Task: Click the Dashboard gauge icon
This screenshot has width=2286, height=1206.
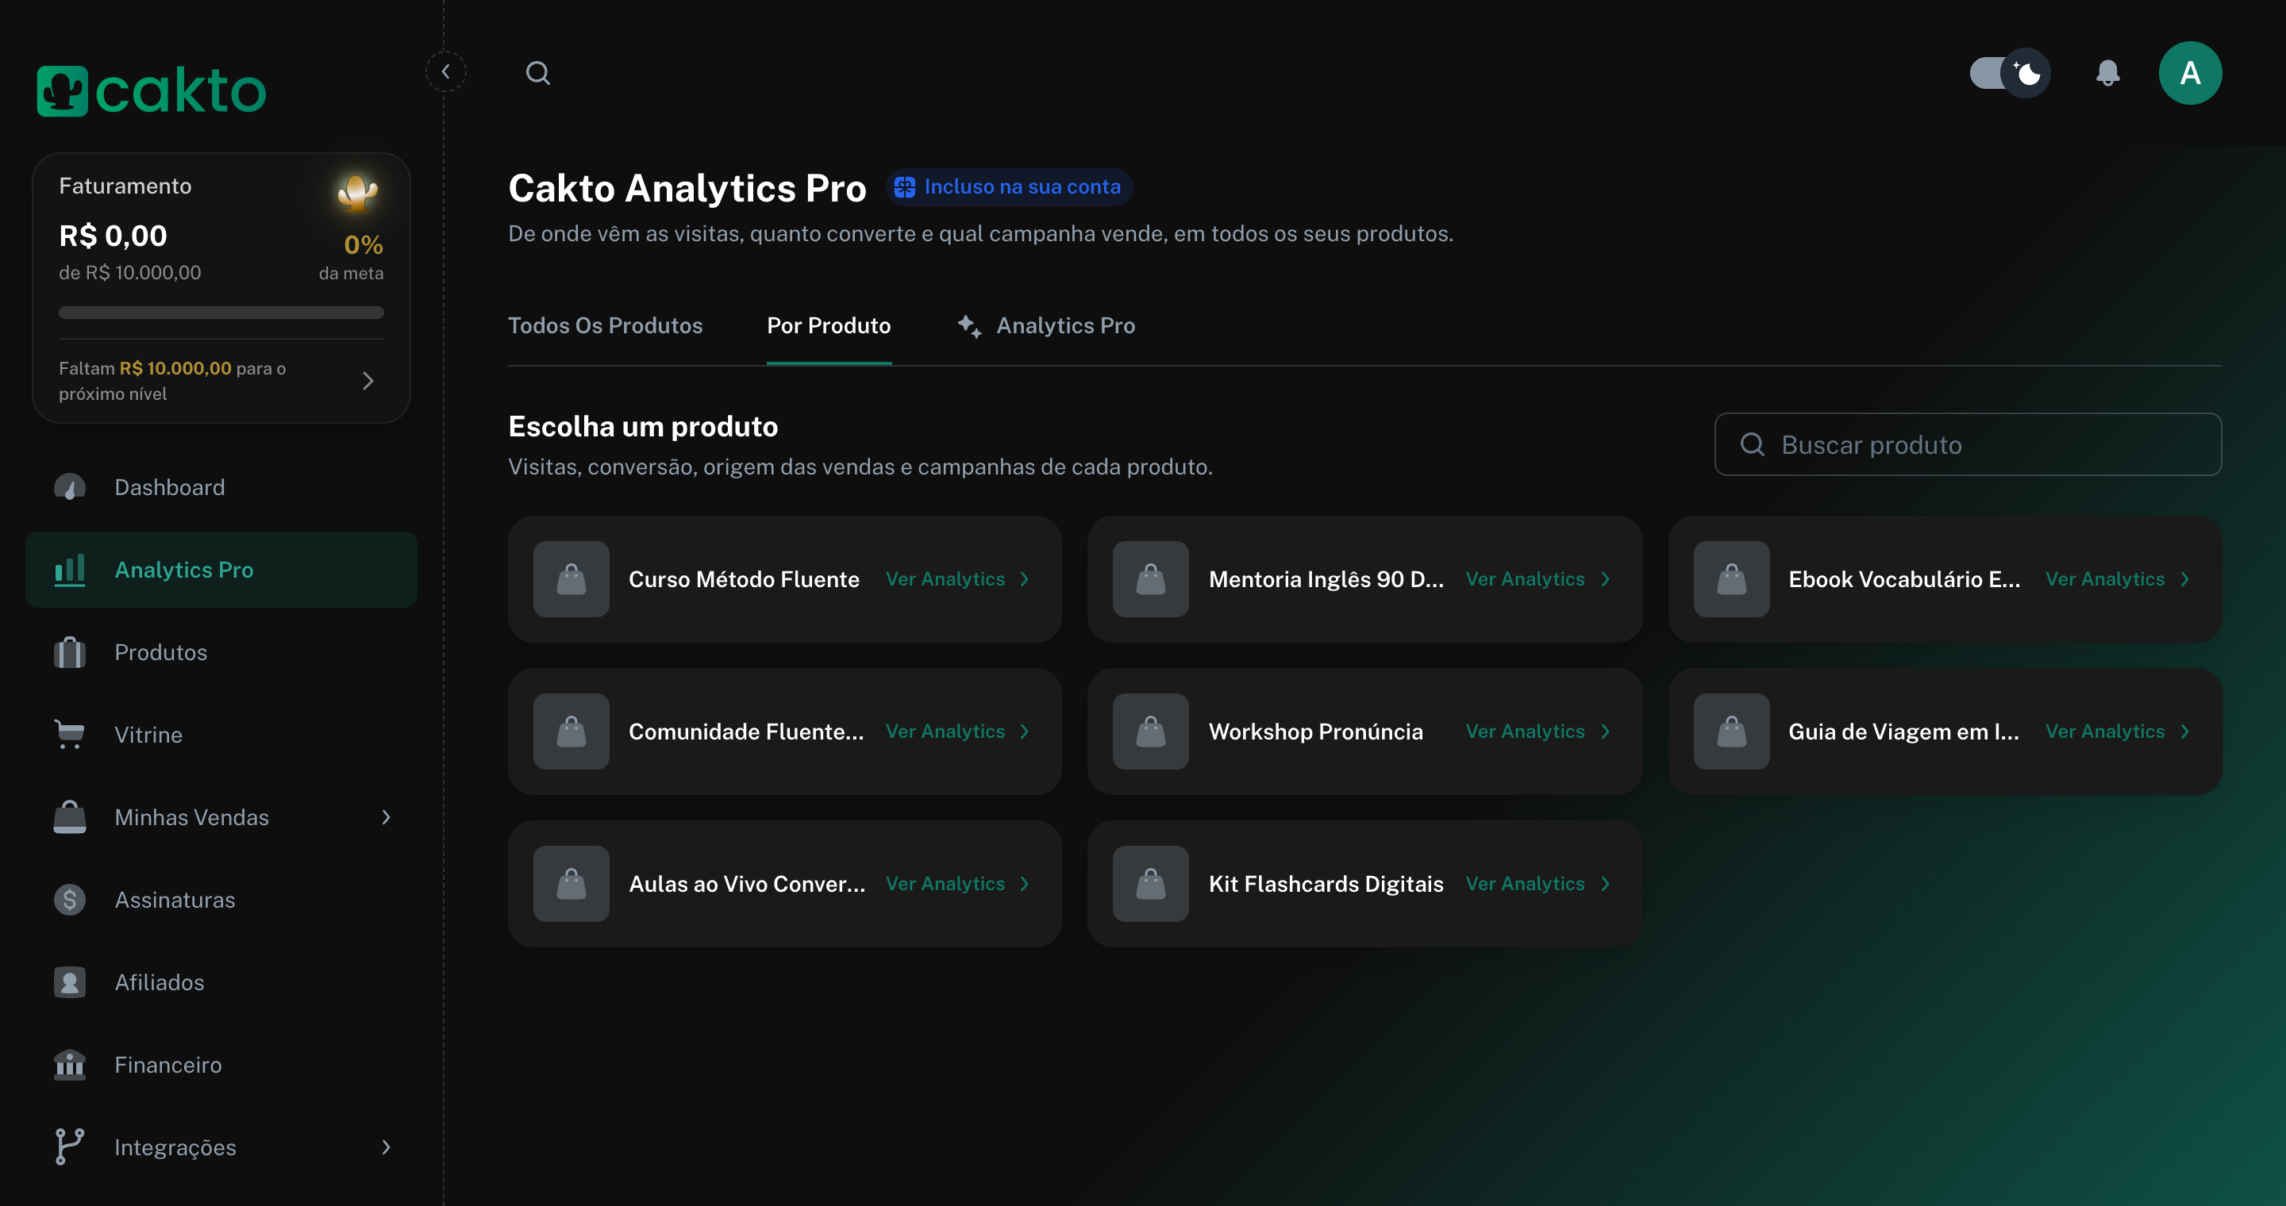Action: click(69, 487)
